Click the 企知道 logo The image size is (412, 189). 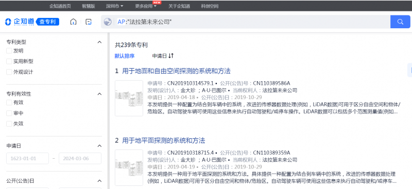[20, 22]
